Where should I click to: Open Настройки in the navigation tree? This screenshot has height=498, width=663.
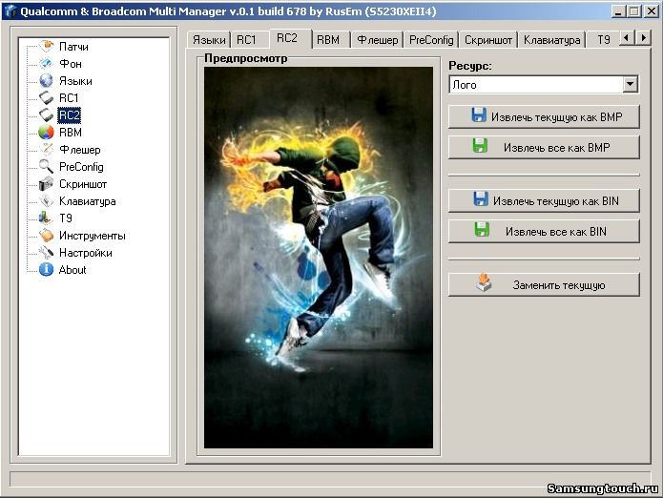pyautogui.click(x=86, y=253)
